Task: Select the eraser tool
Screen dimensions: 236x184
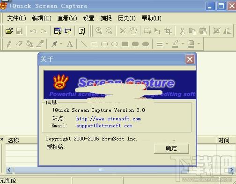Action: click(19, 44)
